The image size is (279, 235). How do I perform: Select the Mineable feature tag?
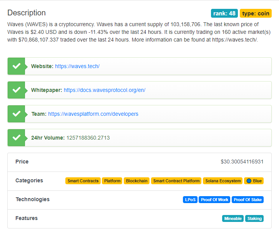(233, 218)
